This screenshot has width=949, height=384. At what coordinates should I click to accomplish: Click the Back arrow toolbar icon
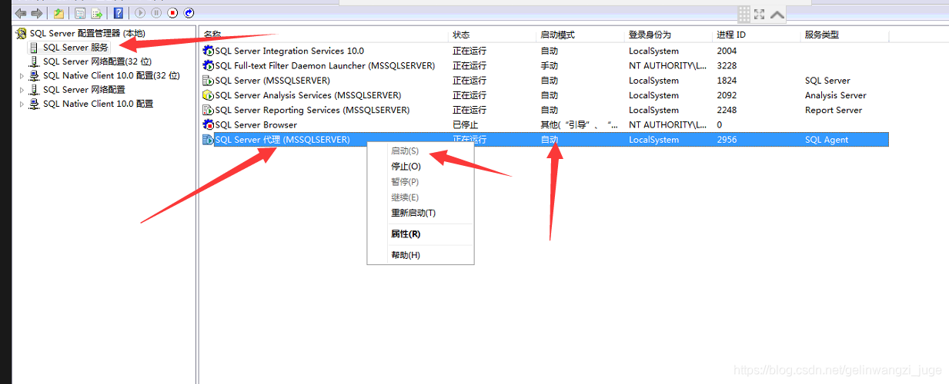pos(21,13)
